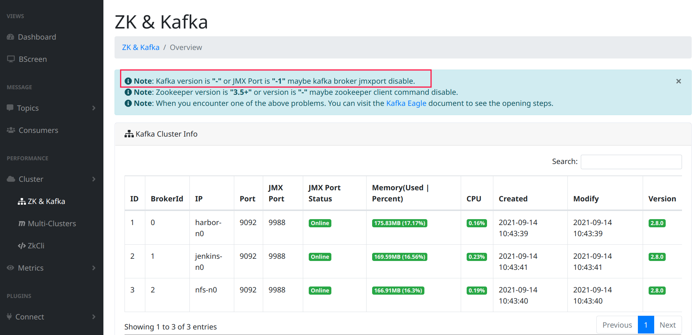Image resolution: width=692 pixels, height=335 pixels.
Task: Select the Metrics eye icon
Action: (x=11, y=268)
